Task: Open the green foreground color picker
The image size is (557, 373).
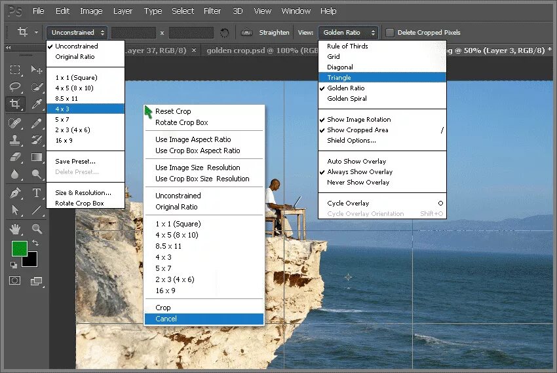Action: tap(19, 249)
